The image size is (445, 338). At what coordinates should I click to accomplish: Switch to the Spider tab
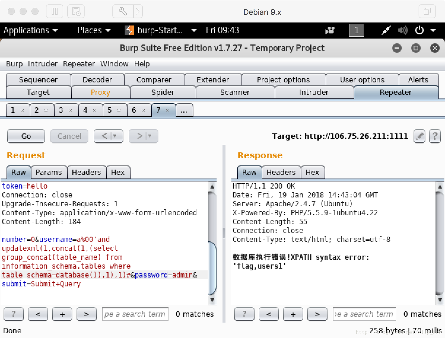pyautogui.click(x=163, y=92)
